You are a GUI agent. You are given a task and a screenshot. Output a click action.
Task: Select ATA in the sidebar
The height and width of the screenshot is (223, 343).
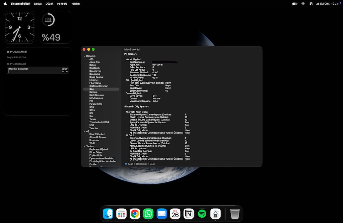[x=91, y=59]
